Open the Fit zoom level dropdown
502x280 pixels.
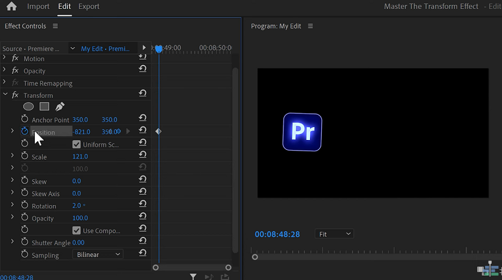334,234
